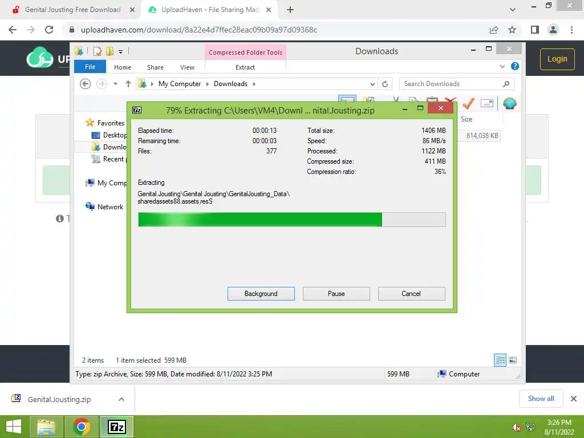Open the View ribbon tab
Viewport: 584px width, 438px height.
(187, 67)
